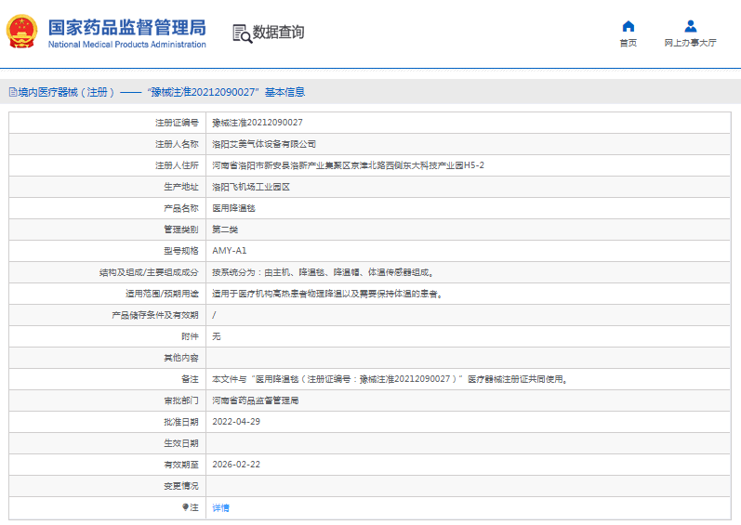Screen dimensions: 741x525
Task: Click the registrant name 洛阳艾美气体设备有限公司
Action: click(x=264, y=144)
